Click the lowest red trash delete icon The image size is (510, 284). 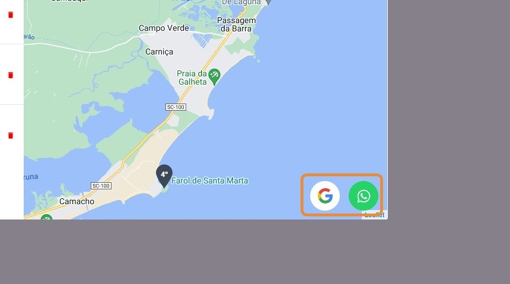coord(11,135)
